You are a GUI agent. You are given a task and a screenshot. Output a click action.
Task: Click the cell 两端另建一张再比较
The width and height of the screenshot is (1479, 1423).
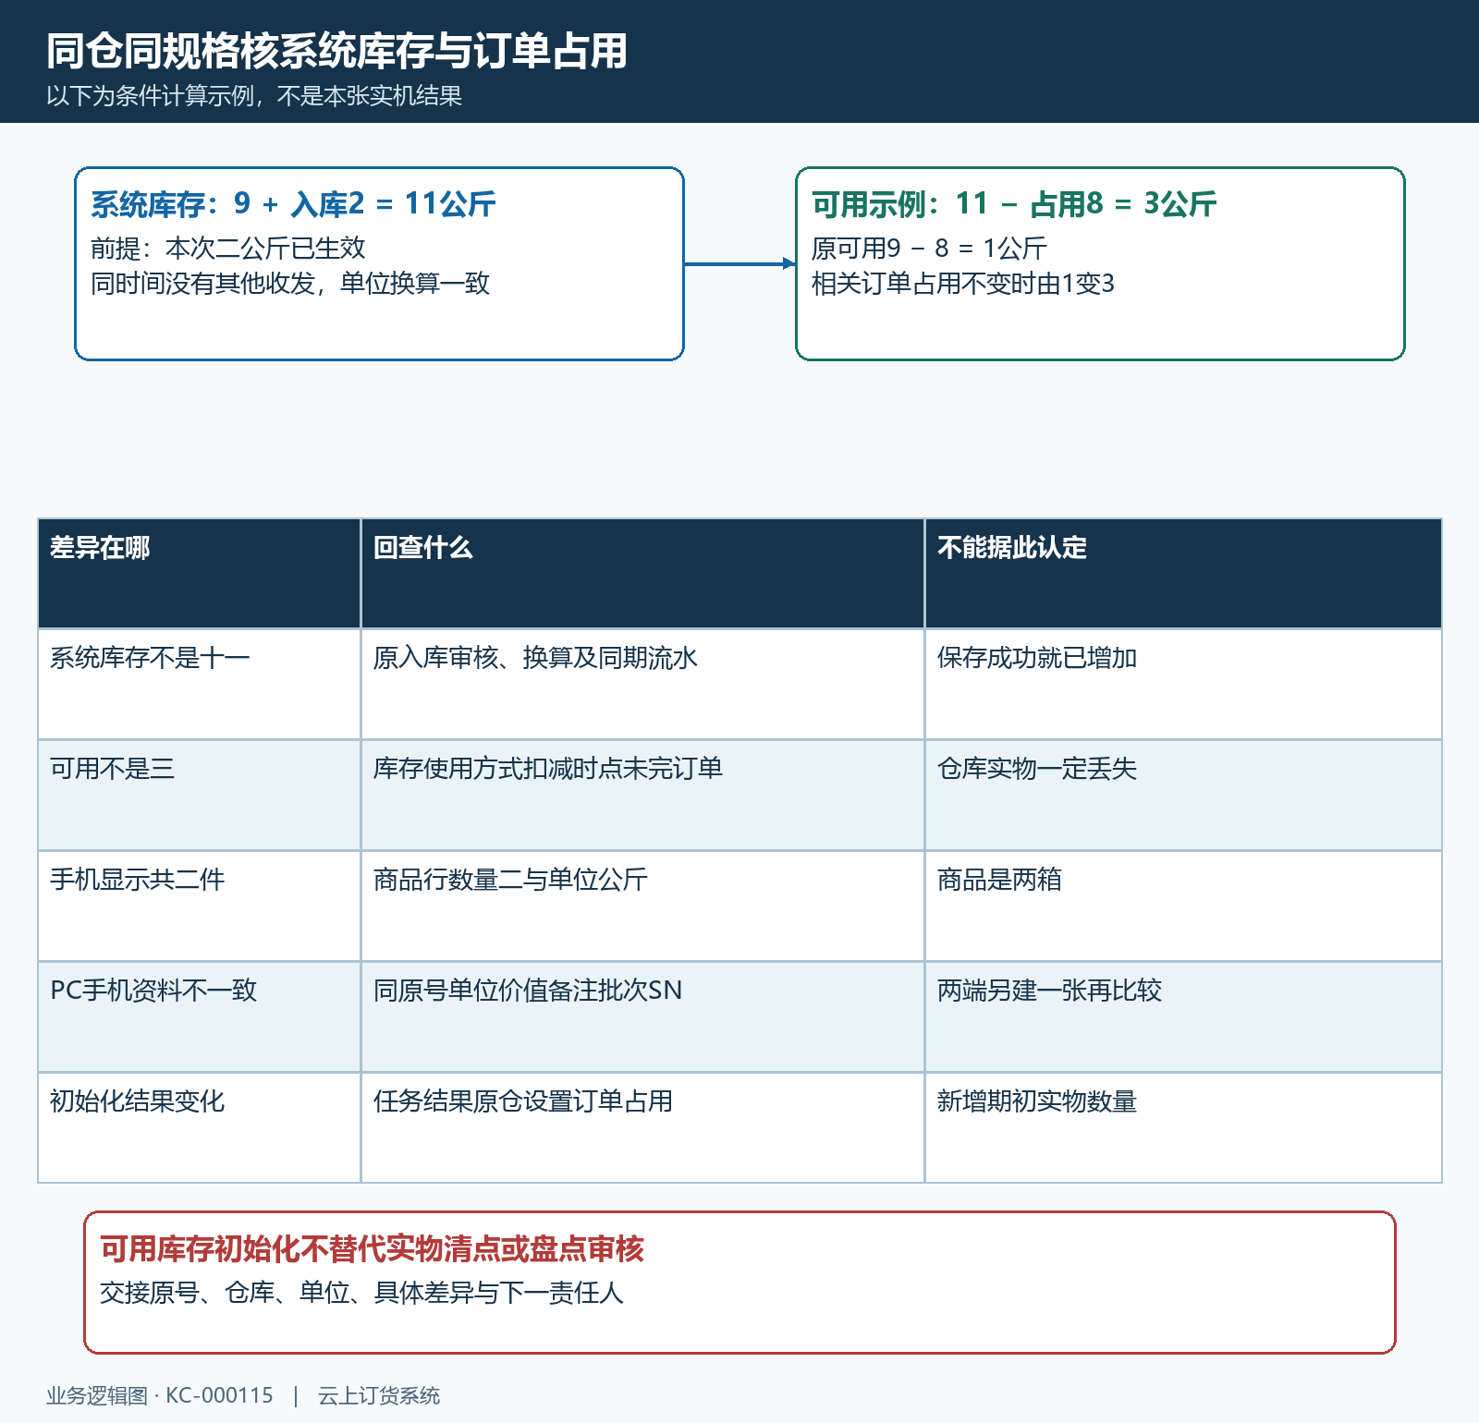[x=1183, y=1017]
